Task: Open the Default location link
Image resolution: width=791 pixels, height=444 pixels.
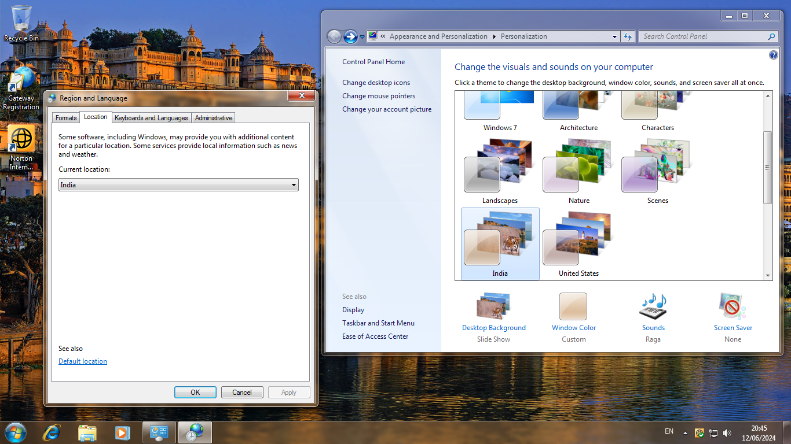Action: 83,361
